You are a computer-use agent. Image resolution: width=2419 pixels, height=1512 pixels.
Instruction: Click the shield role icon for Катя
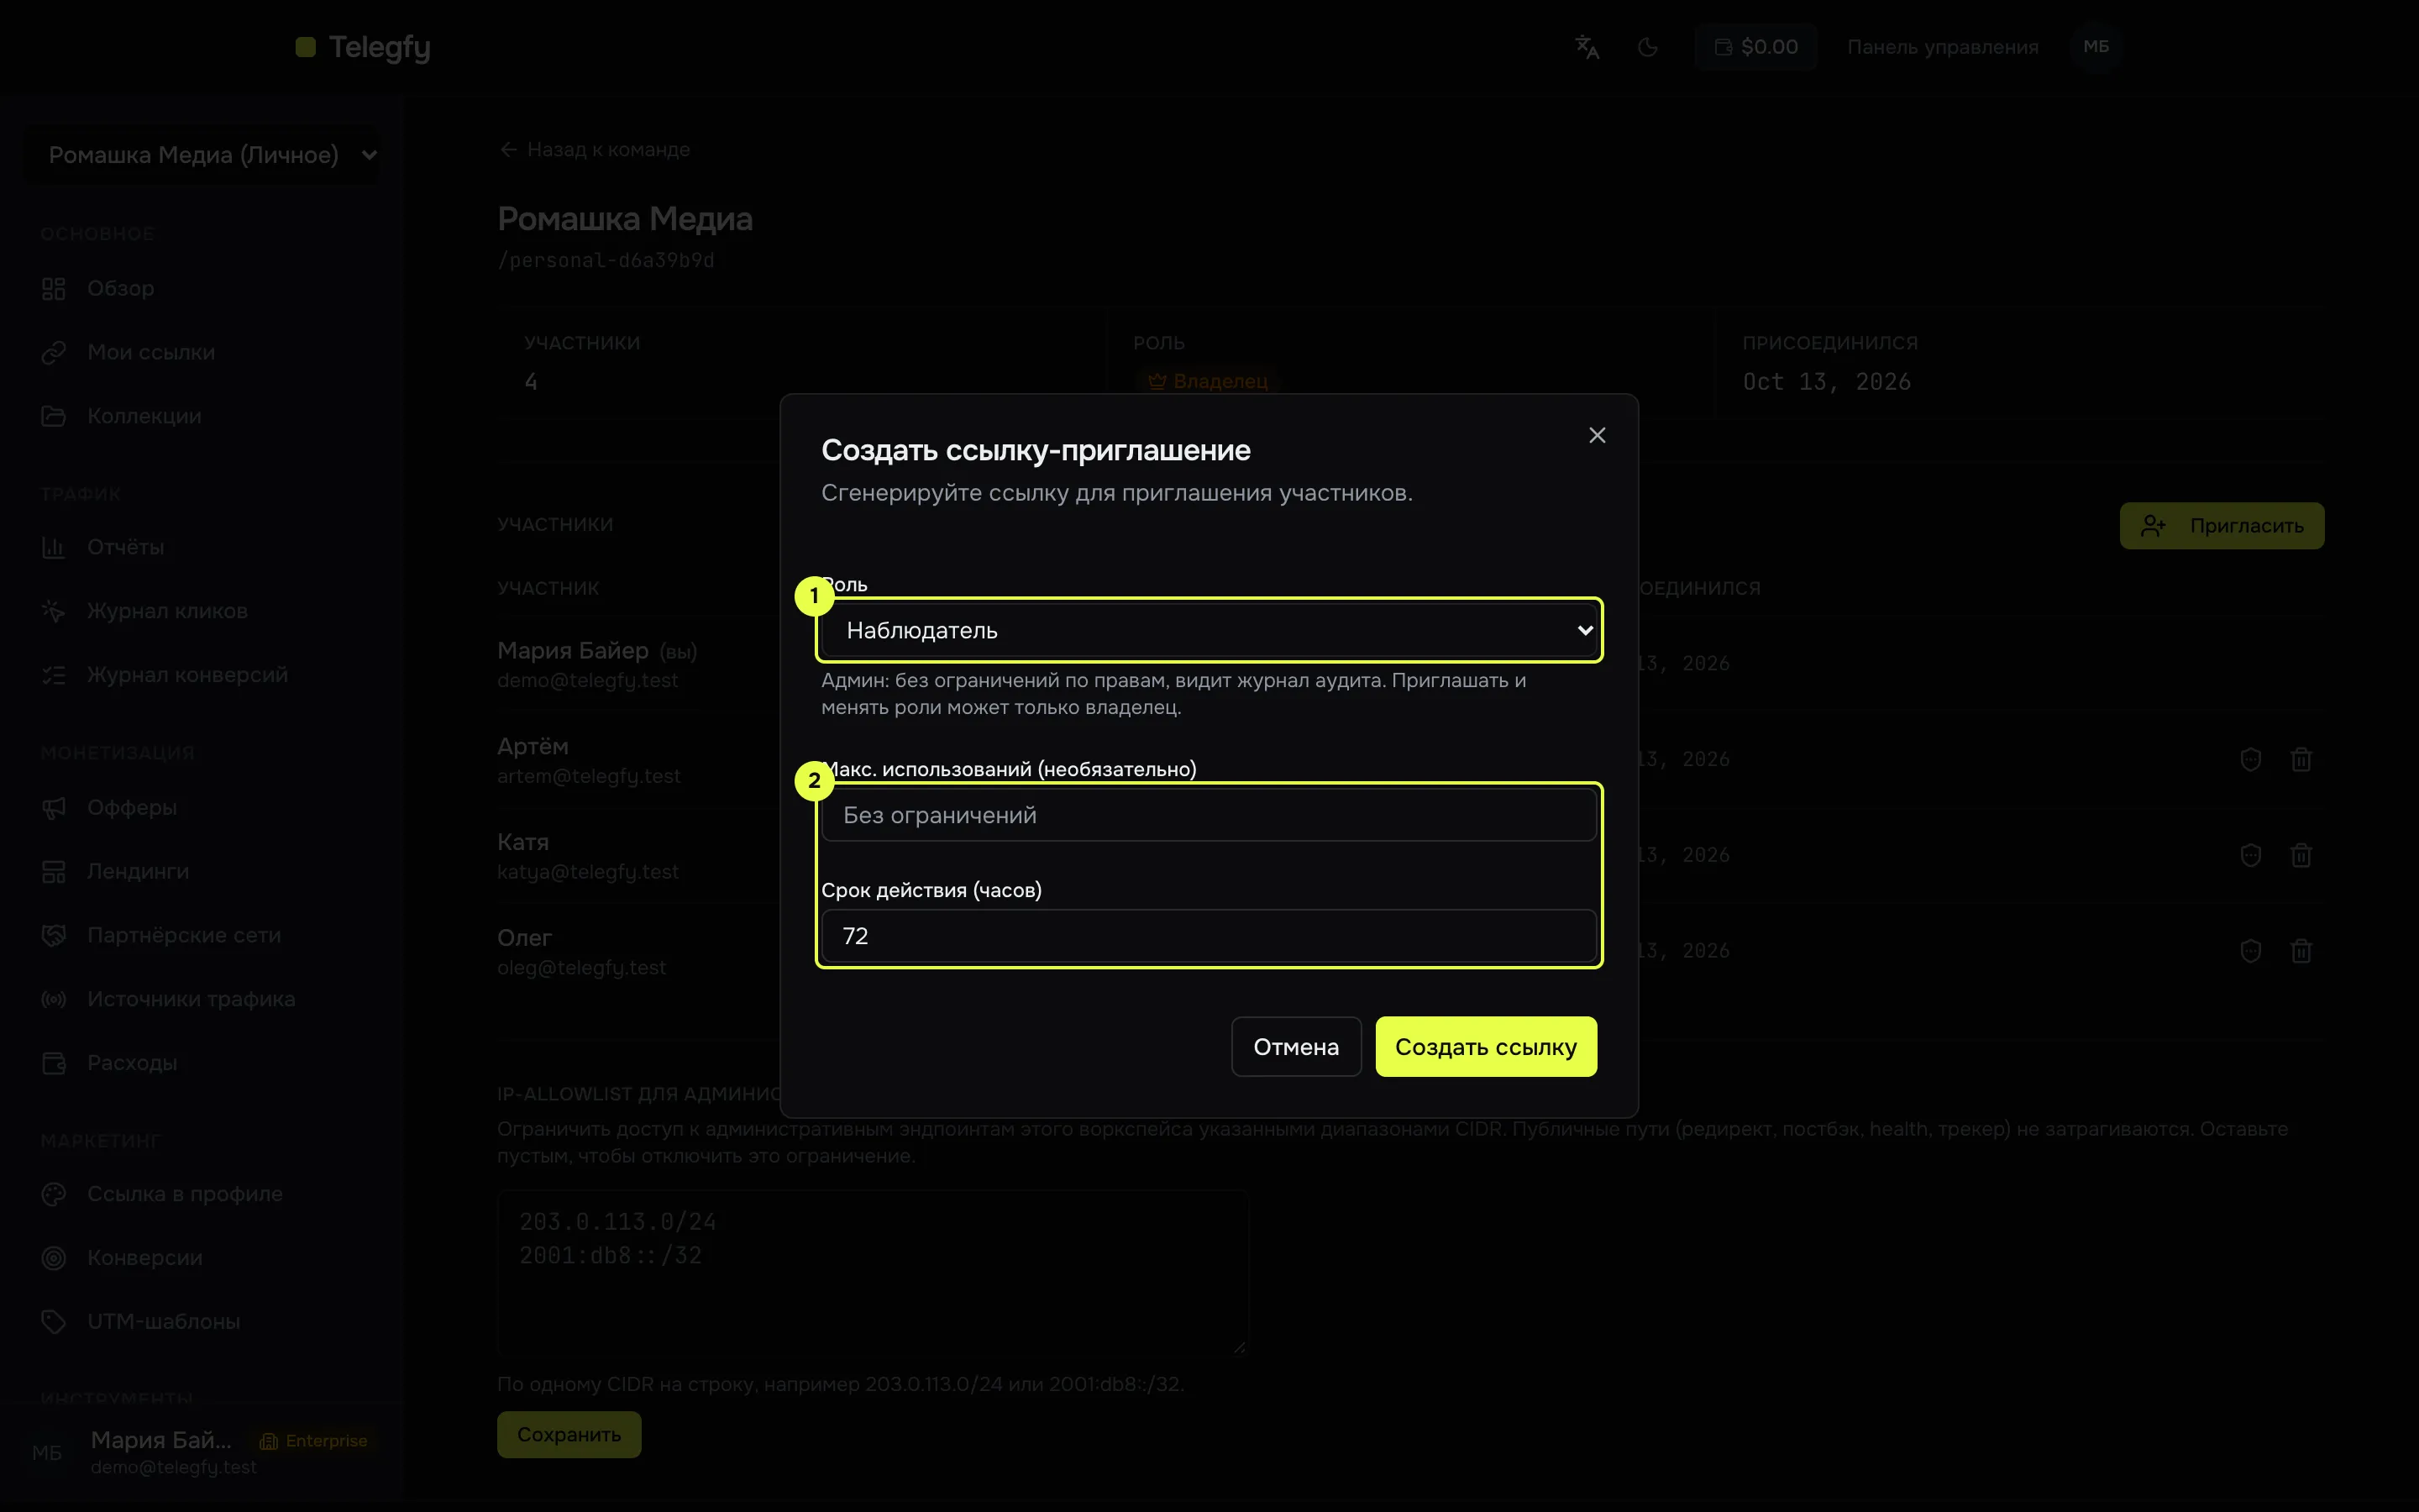[x=2251, y=856]
